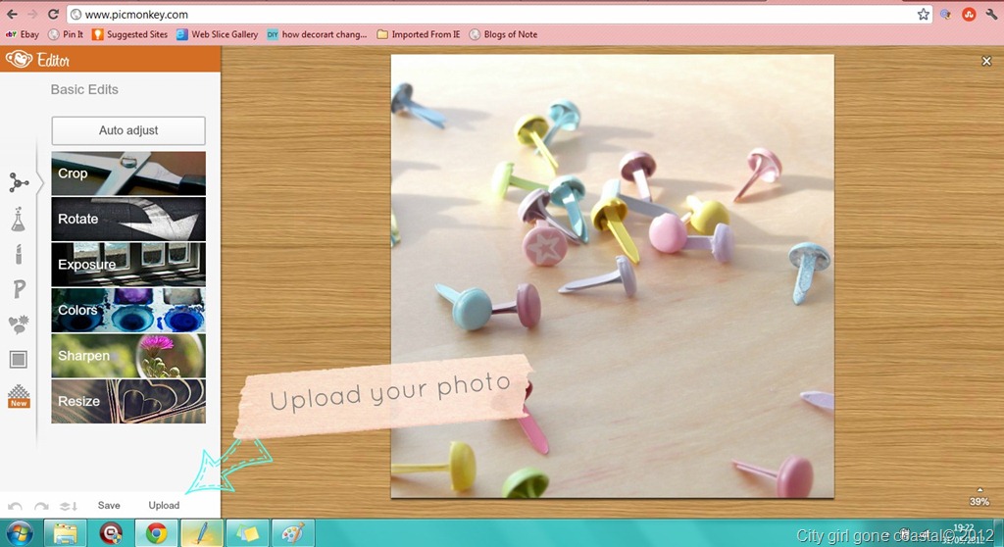Screen dimensions: 1004x547
Task: Open the Resize tool
Action: click(x=128, y=401)
